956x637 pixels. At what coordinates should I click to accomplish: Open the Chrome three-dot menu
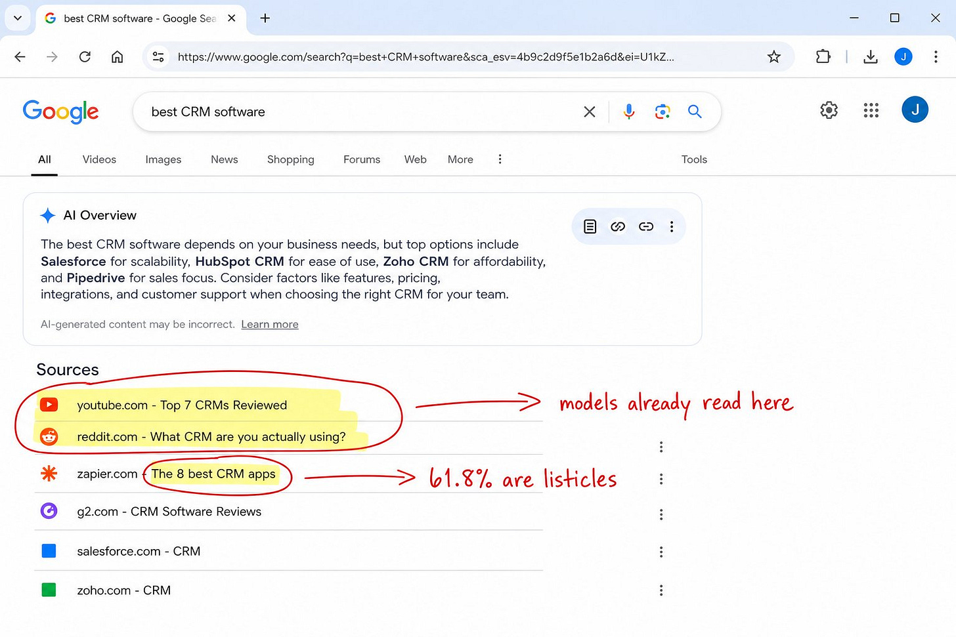pyautogui.click(x=936, y=57)
